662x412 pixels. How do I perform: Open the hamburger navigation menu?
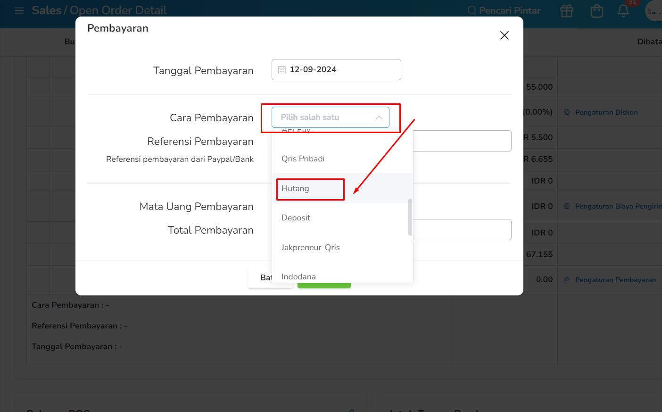pos(19,10)
